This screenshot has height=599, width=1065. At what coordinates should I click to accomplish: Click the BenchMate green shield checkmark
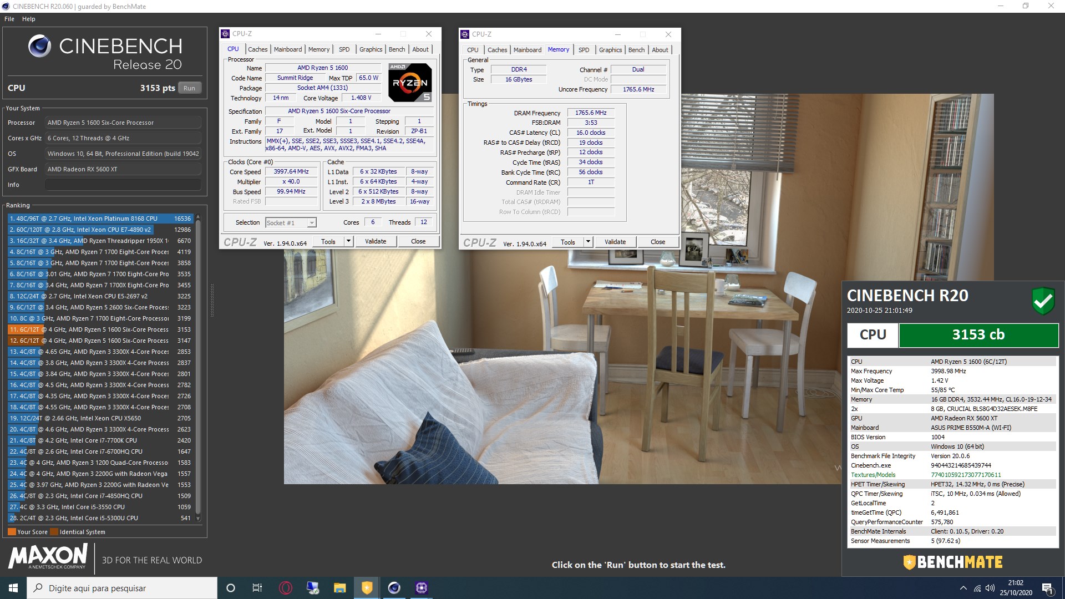click(x=1043, y=301)
